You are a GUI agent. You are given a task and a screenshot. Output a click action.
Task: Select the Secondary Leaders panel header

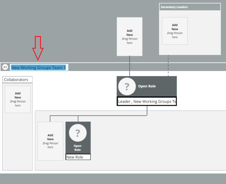point(190,7)
